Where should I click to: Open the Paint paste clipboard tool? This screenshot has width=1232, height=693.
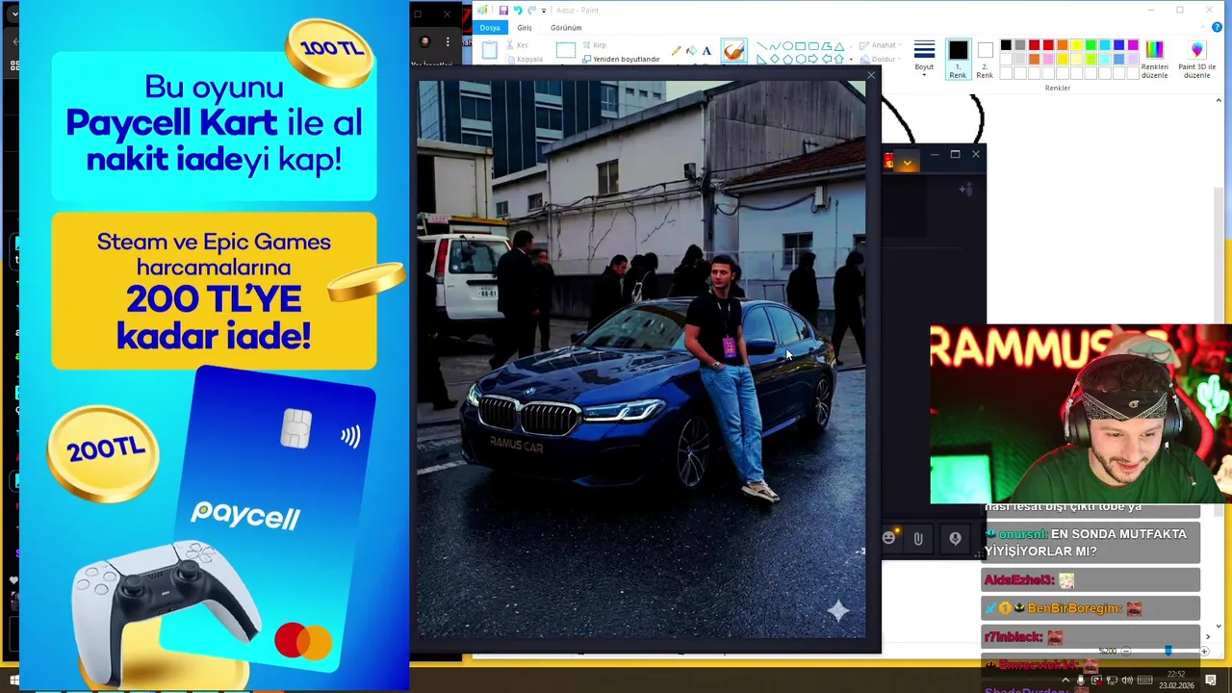[x=490, y=50]
